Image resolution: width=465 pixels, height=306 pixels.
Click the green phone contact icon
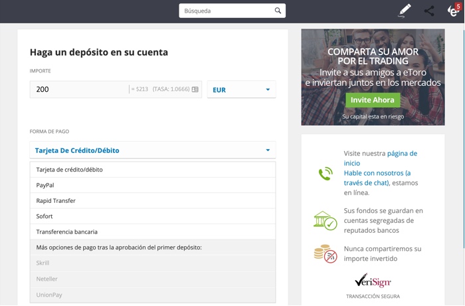pos(325,174)
